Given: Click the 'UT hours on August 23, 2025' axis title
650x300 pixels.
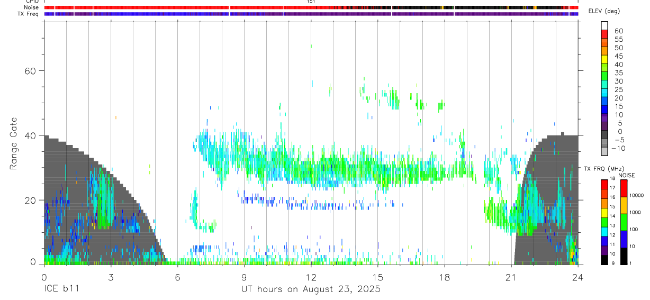Looking at the screenshot, I should coord(311,289).
